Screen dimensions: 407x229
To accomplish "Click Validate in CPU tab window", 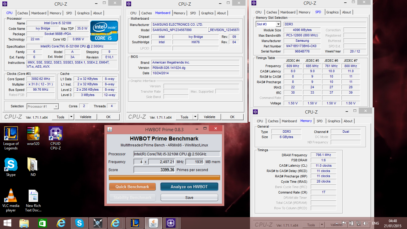I will [86, 117].
